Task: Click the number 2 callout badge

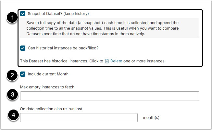Action: (x=12, y=76)
